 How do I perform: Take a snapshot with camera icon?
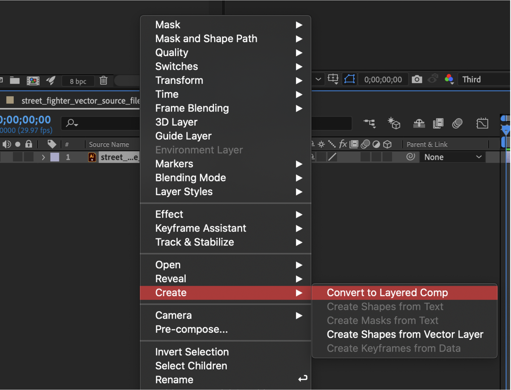[417, 79]
